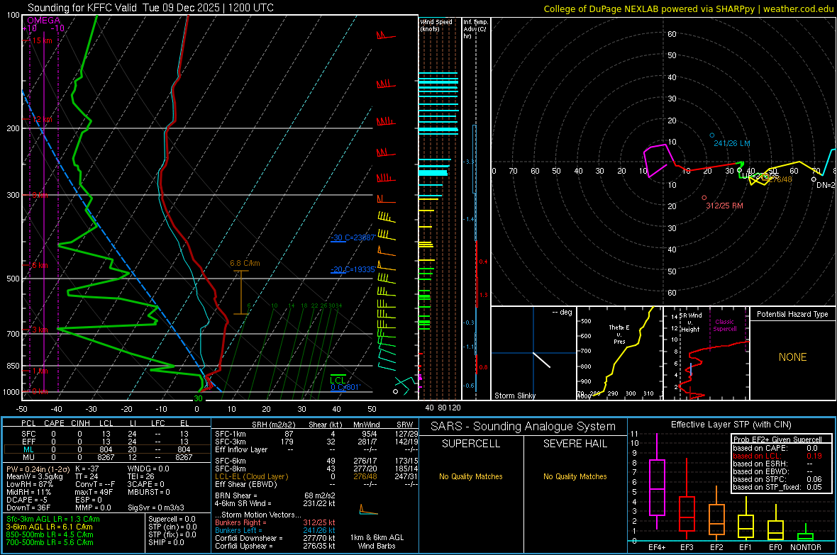Select the Bunkers Left storm motion row
837x555 pixels.
(275, 530)
